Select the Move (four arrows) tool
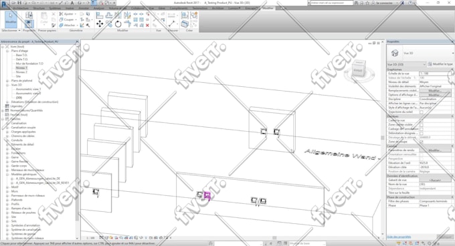 [x=100, y=24]
